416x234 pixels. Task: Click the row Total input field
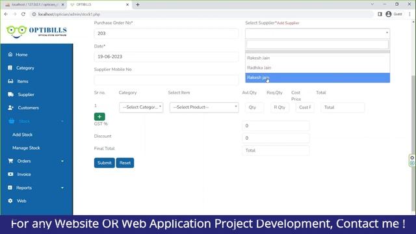click(343, 107)
